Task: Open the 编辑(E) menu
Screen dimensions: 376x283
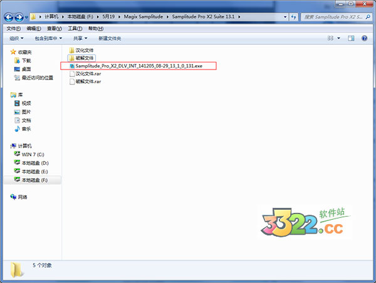Action: [x=34, y=29]
